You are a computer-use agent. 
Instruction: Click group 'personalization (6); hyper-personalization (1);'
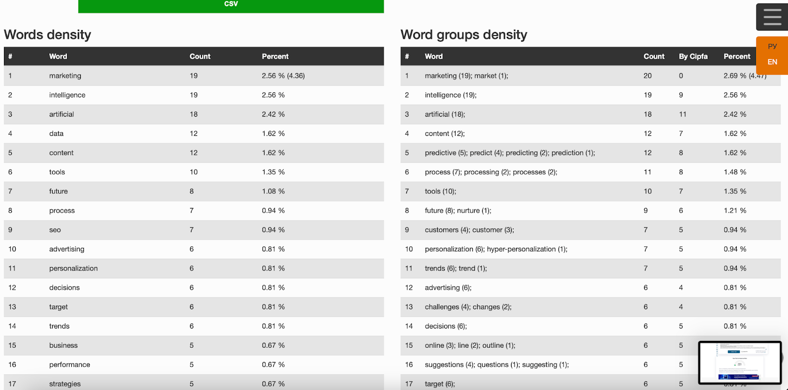pos(496,249)
